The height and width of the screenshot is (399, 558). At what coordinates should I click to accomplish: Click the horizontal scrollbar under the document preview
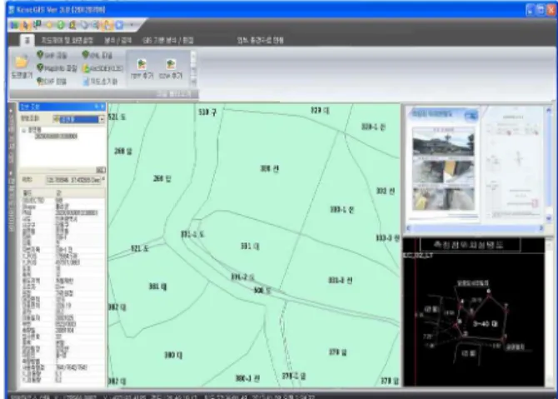[475, 228]
